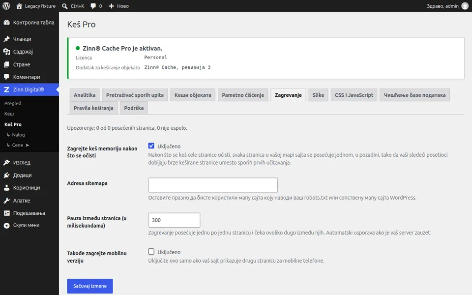Image resolution: width=472 pixels, height=295 pixels.
Task: Open the Nalog submenu link
Action: point(18,135)
